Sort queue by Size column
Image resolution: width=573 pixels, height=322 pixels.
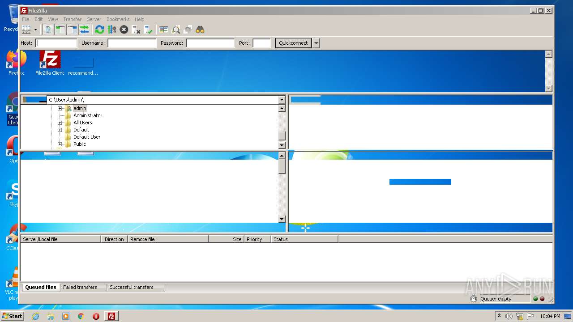[226, 239]
